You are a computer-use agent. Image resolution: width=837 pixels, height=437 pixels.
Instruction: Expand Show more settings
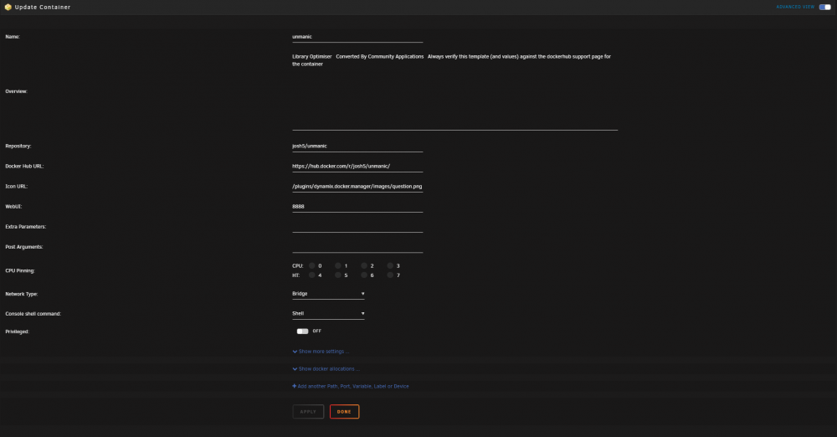tap(321, 352)
